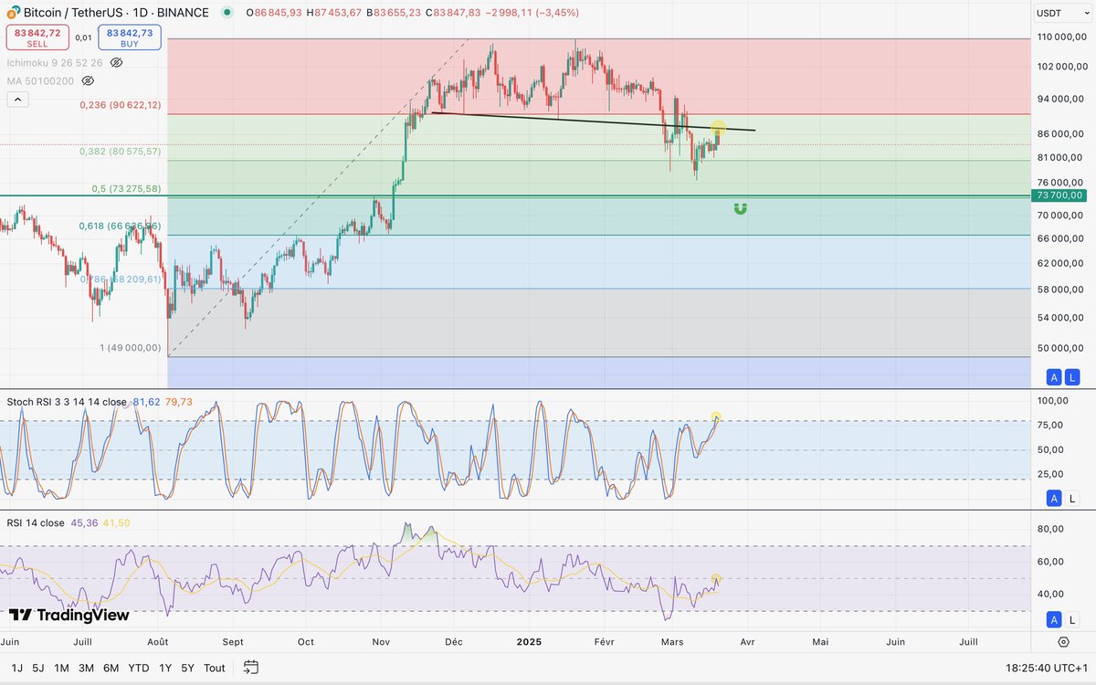Select the RSI 14 close legend
Image resolution: width=1096 pixels, height=685 pixels.
36,523
